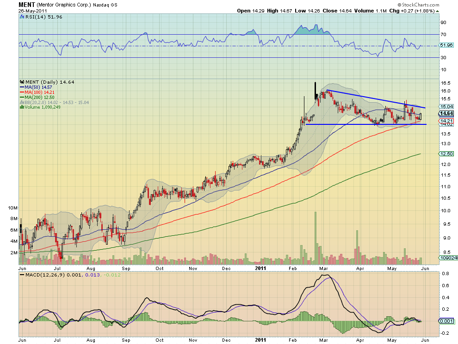Viewport: 458px width, 344px height.
Task: Click the RSI(14) 51.96 indicator label
Action: [x=44, y=17]
